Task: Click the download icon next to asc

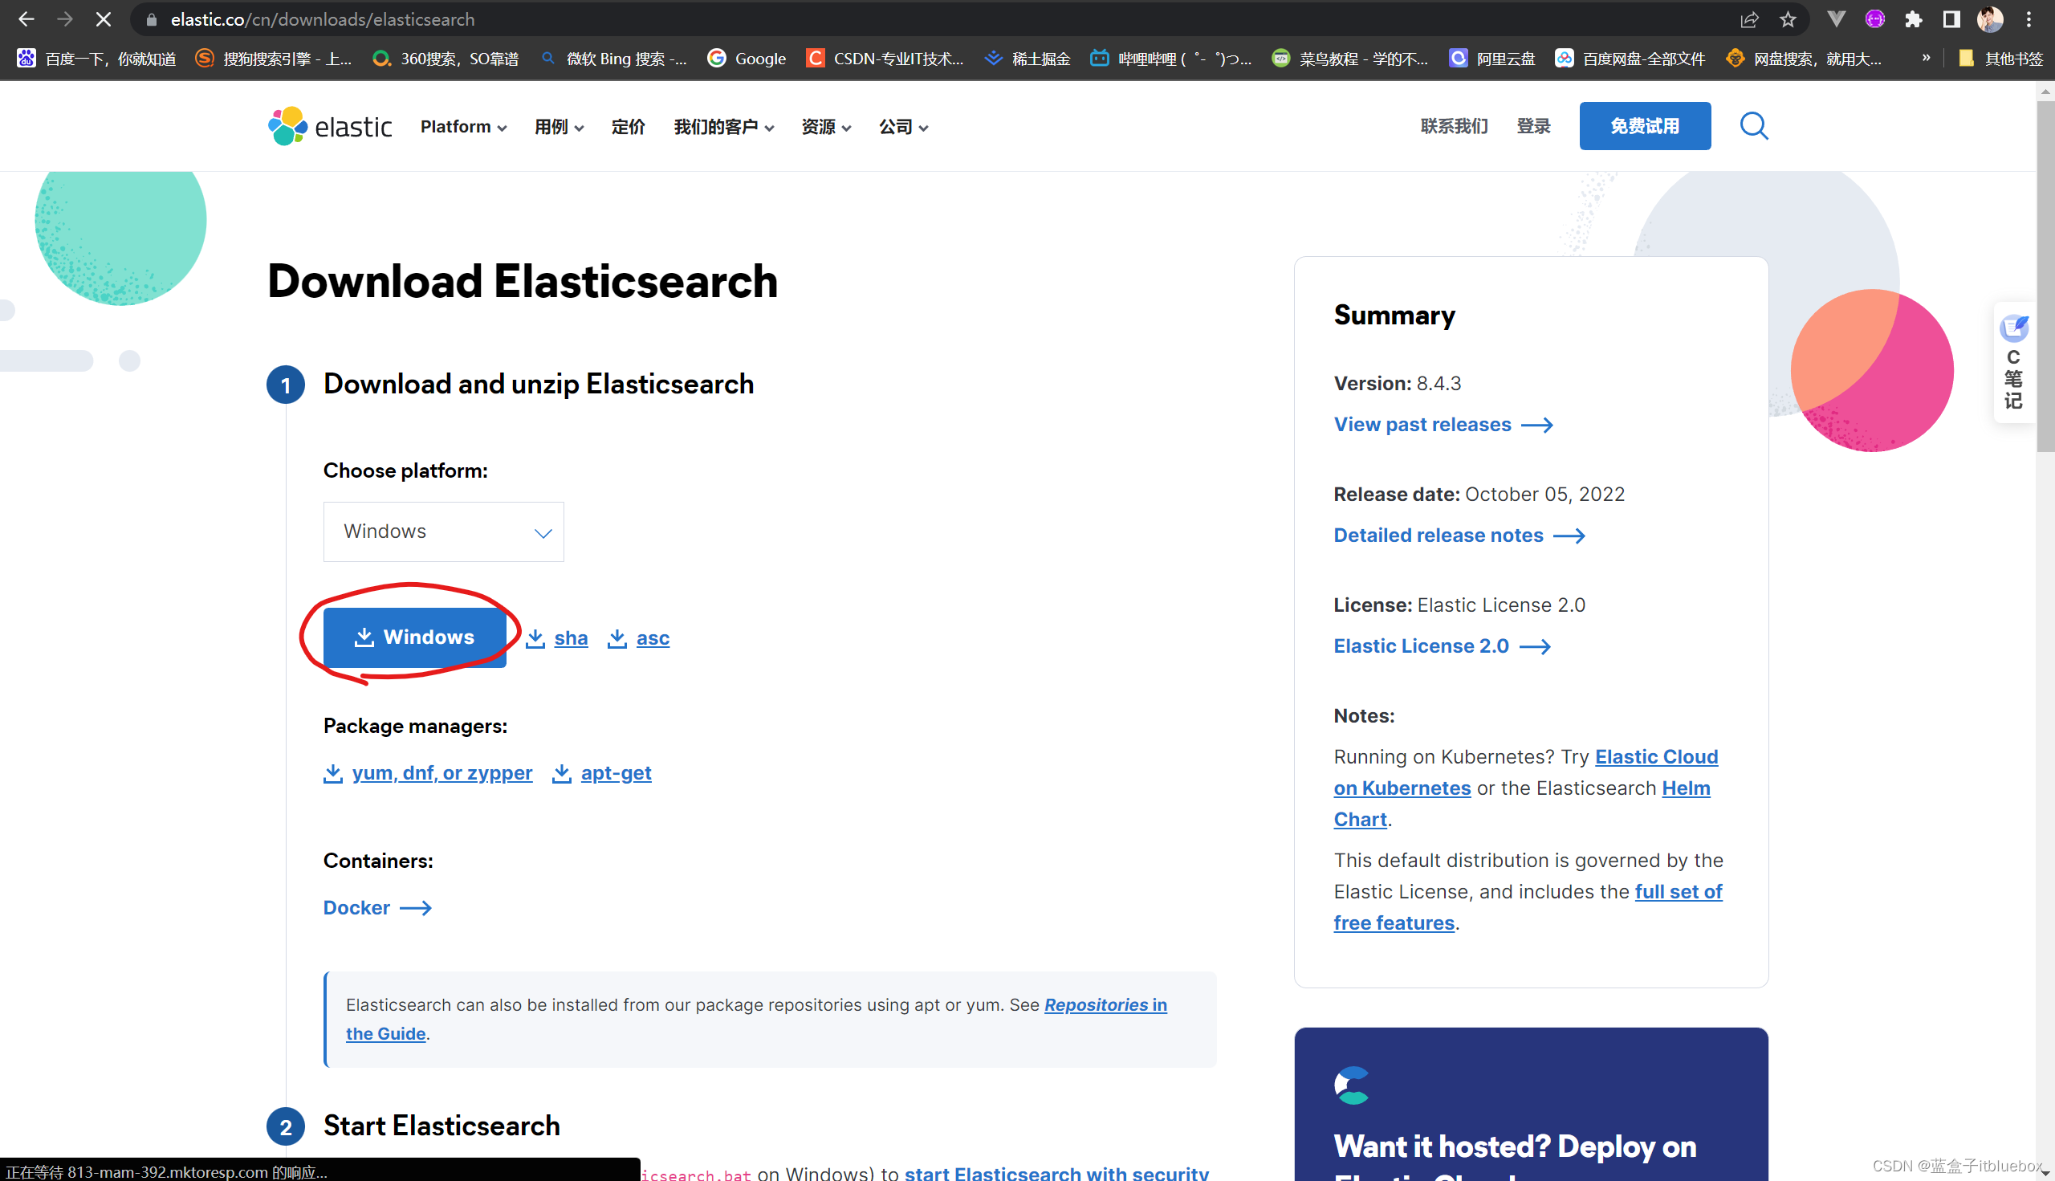Action: click(616, 637)
